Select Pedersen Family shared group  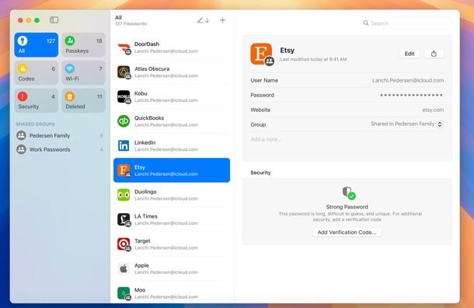[60, 135]
